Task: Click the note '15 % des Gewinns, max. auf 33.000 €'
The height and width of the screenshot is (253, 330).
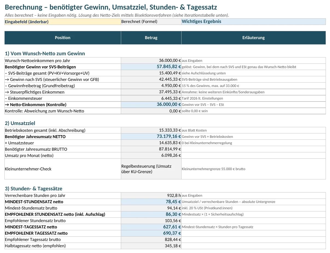Action: (x=211, y=86)
